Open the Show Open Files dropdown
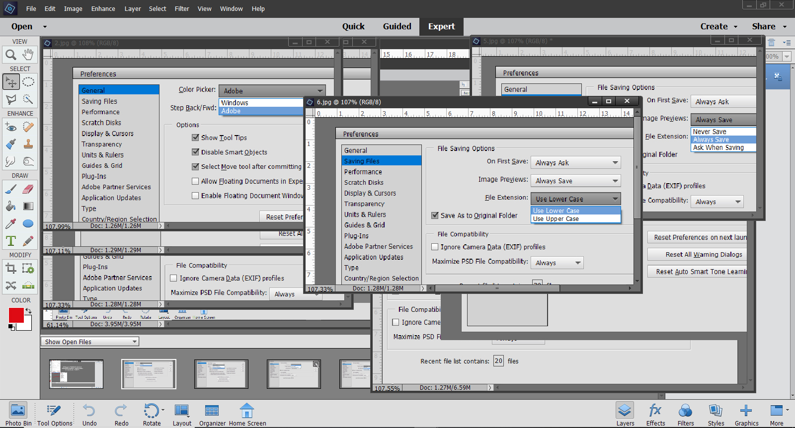 90,342
